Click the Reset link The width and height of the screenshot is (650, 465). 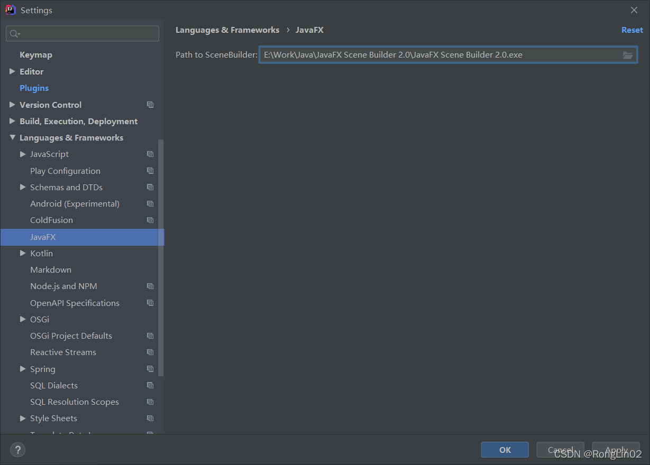click(x=632, y=30)
